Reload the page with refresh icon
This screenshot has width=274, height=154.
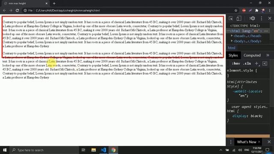[x=17, y=10]
